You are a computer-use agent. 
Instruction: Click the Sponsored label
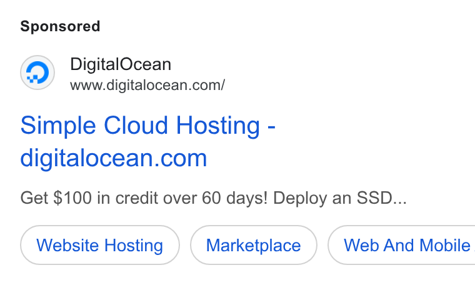click(x=60, y=26)
